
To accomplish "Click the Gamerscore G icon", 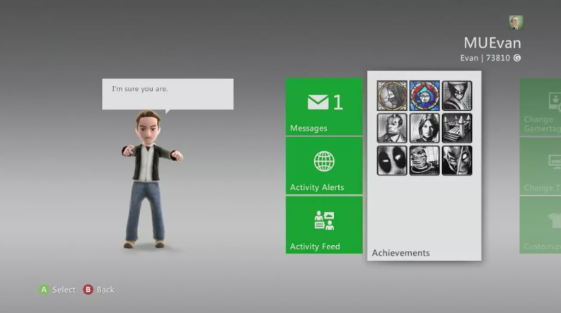I will pos(517,58).
